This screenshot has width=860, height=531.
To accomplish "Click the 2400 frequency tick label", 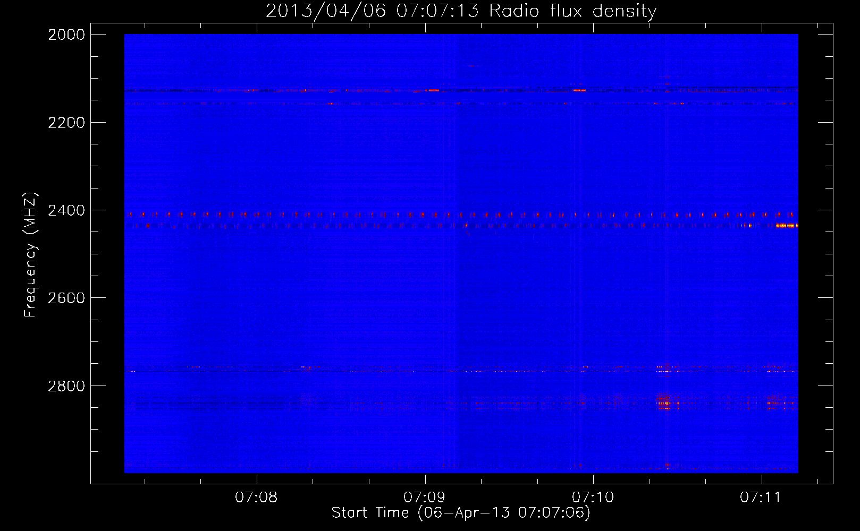I will (x=66, y=210).
